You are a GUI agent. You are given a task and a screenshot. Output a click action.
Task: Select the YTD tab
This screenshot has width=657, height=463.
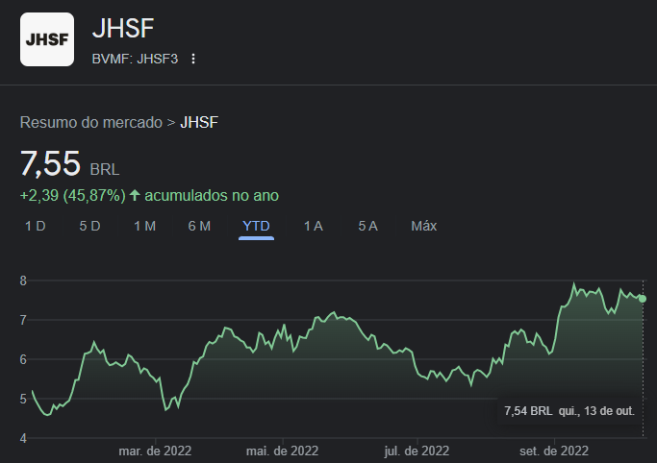pyautogui.click(x=256, y=227)
